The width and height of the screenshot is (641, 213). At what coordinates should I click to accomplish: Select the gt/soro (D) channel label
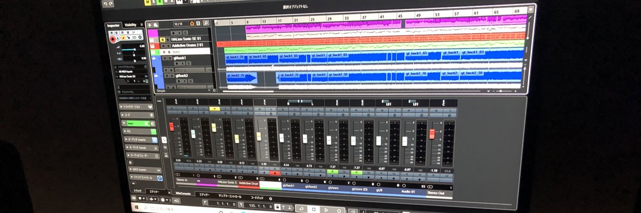click(x=359, y=189)
